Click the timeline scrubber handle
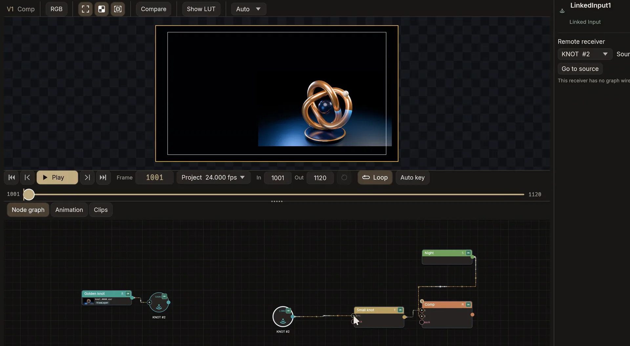This screenshot has width=630, height=346. coord(29,194)
